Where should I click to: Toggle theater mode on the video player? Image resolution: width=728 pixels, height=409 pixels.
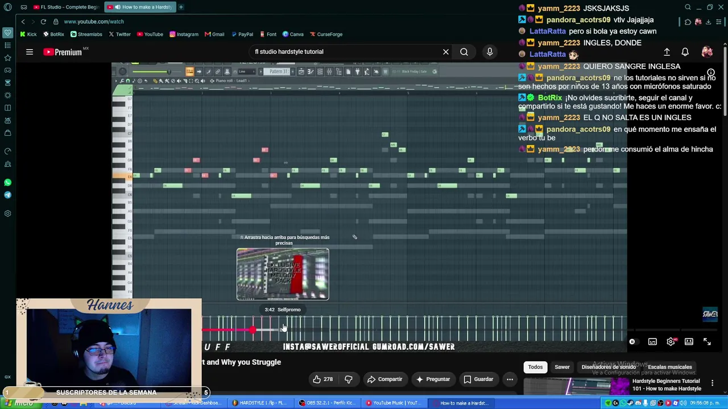(x=689, y=342)
